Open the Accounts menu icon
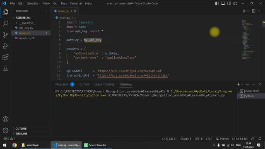The width and height of the screenshot is (265, 149). (x=5, y=119)
